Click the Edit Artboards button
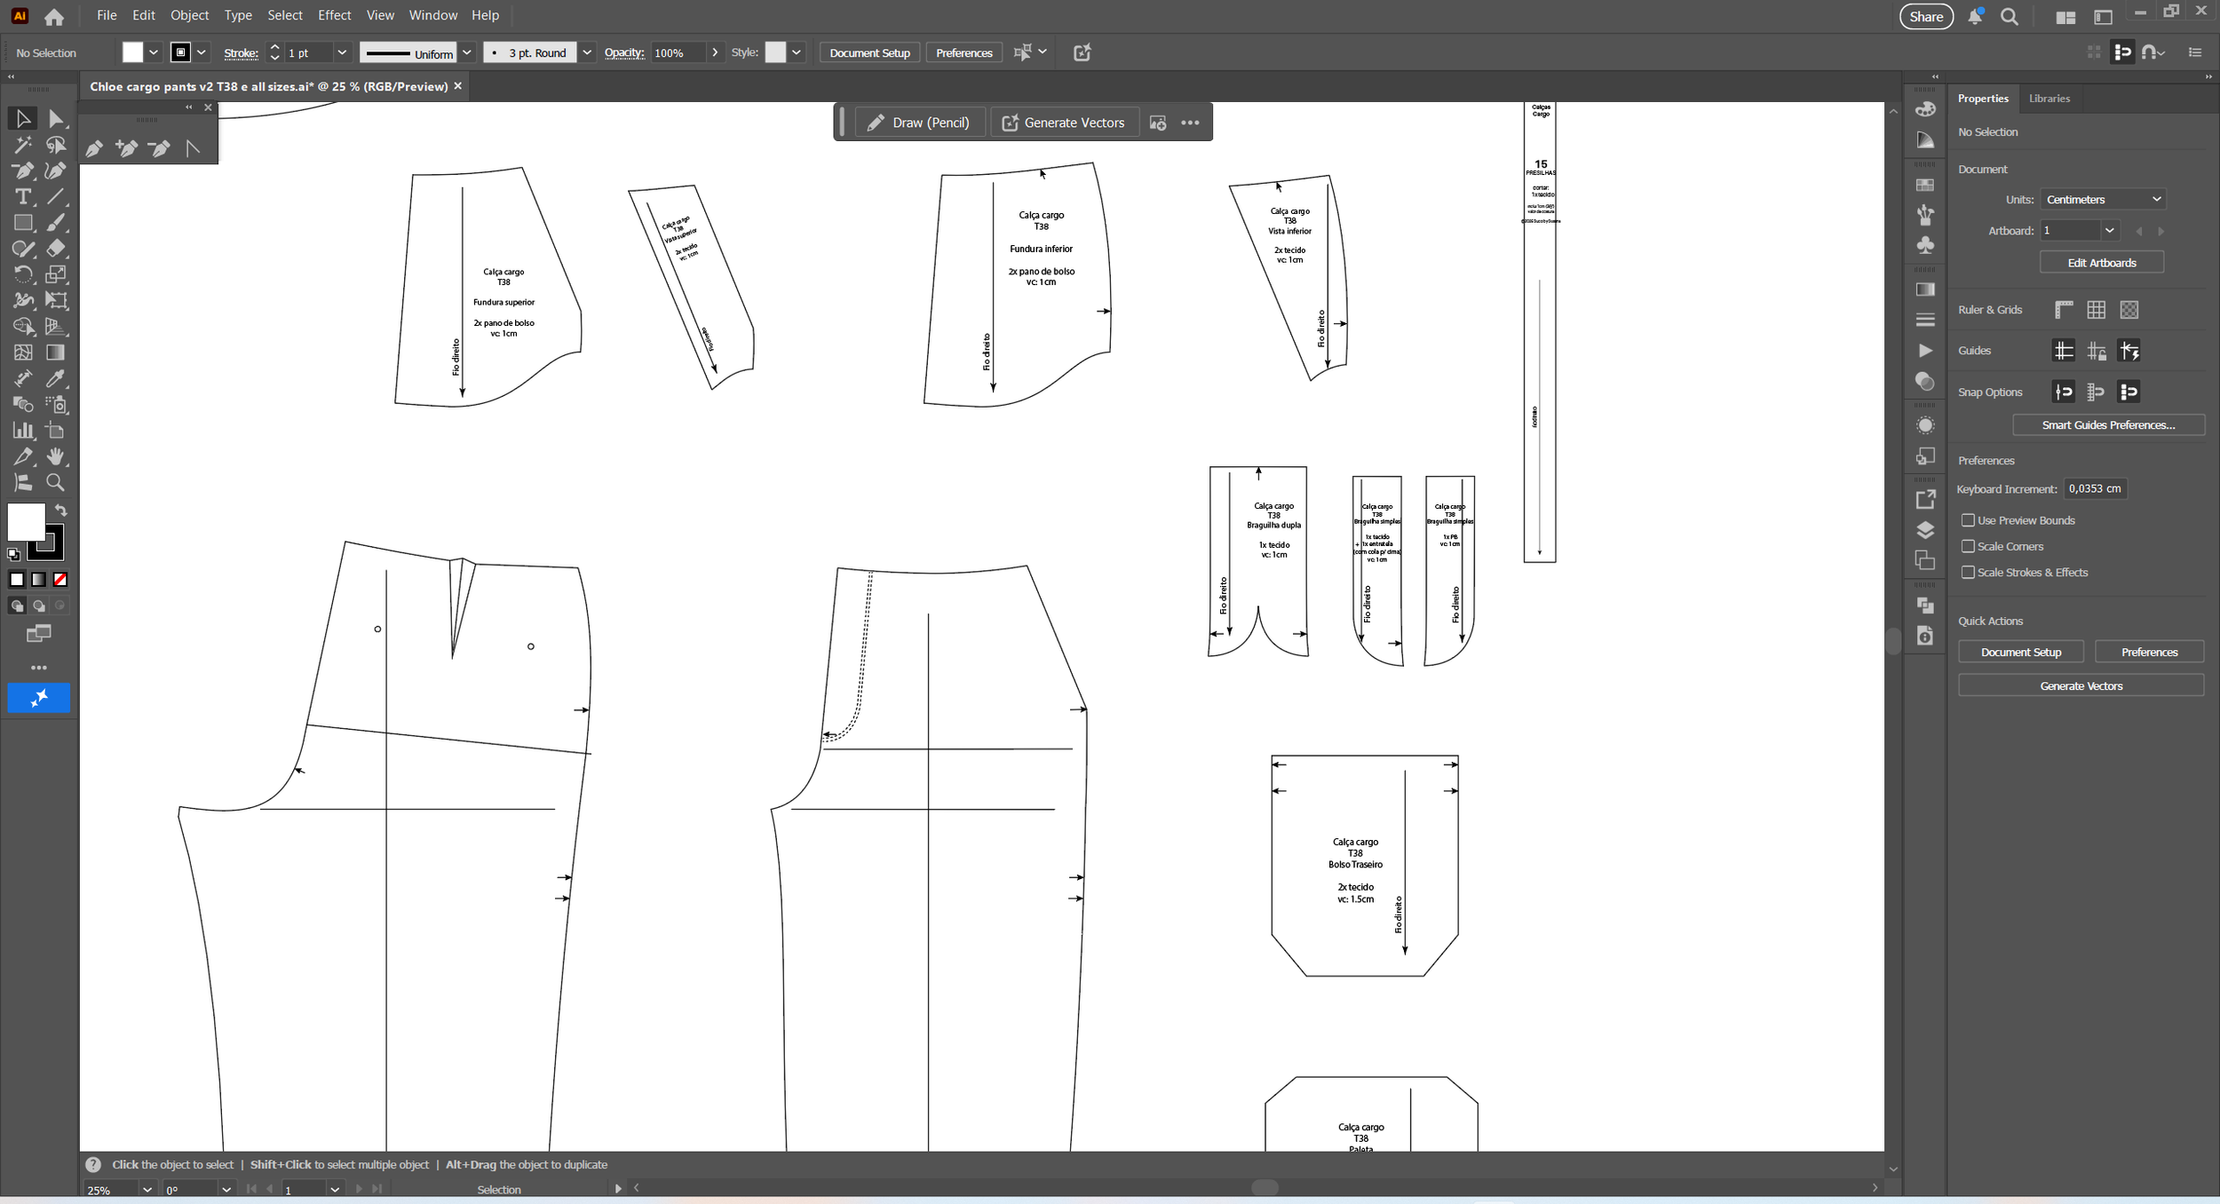 (2101, 263)
